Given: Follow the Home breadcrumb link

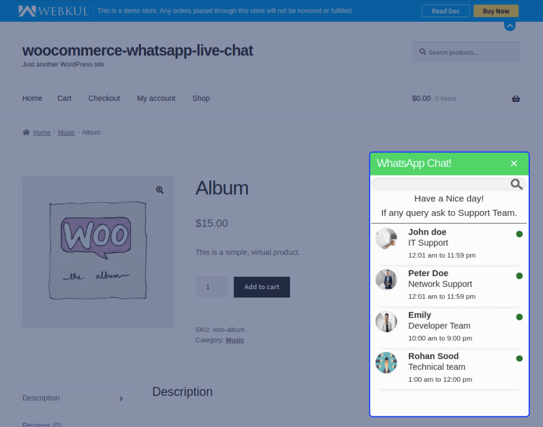Looking at the screenshot, I should pos(42,132).
